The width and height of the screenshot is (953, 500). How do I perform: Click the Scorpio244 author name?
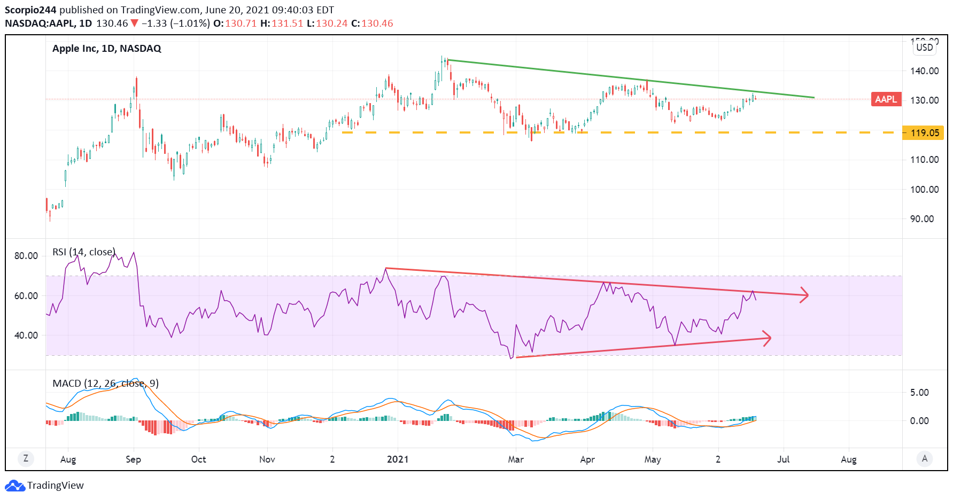pyautogui.click(x=30, y=10)
